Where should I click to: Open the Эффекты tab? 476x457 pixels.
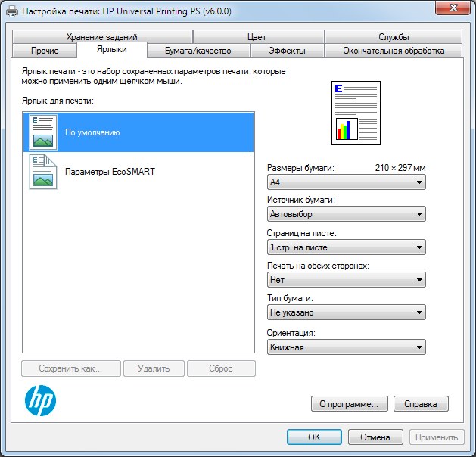tap(287, 51)
